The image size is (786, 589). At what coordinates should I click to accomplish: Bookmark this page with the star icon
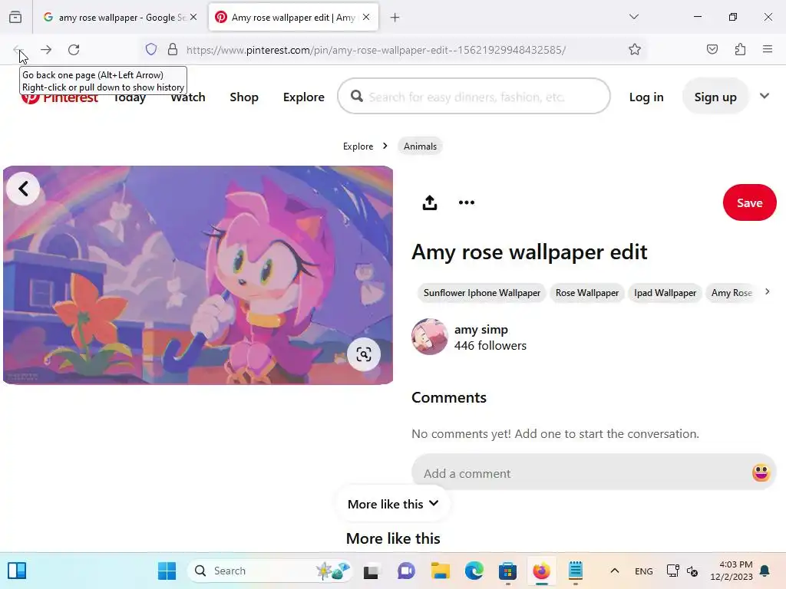click(x=635, y=49)
